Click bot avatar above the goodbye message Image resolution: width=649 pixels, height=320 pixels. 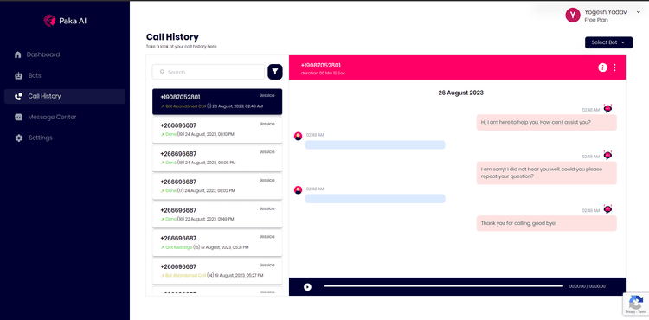607,209
